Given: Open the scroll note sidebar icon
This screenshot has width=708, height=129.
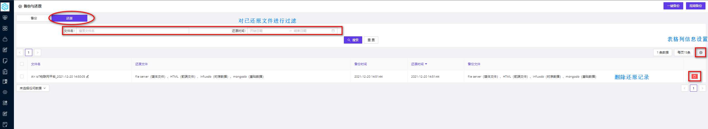Looking at the screenshot, I should pyautogui.click(x=5, y=61).
